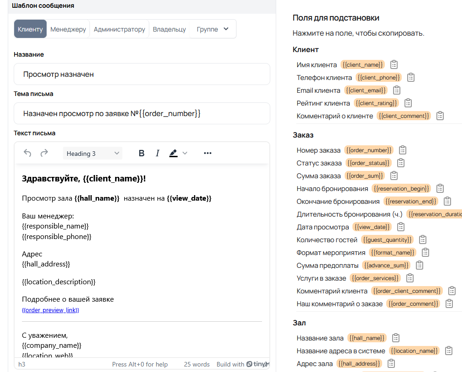Copy the client name field icon
This screenshot has height=372, width=462.
point(394,64)
